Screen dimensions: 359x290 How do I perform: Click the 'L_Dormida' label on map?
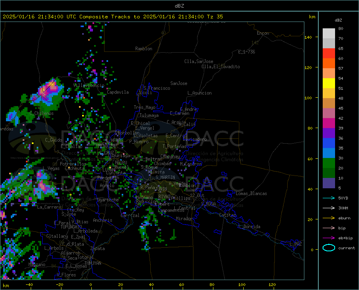[249, 227]
